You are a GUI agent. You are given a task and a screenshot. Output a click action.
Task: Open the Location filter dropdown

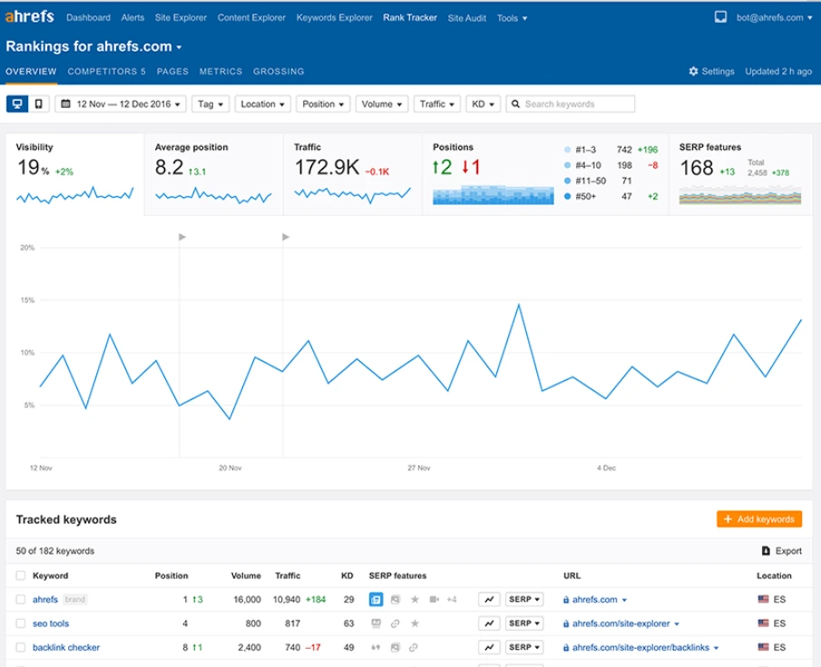[262, 103]
